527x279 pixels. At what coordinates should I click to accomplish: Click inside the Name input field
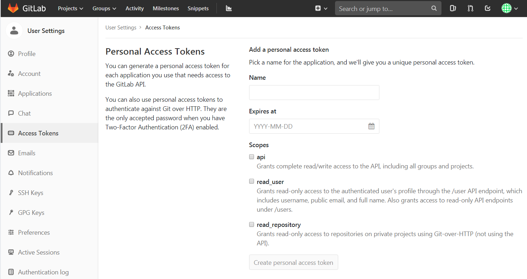pos(314,92)
